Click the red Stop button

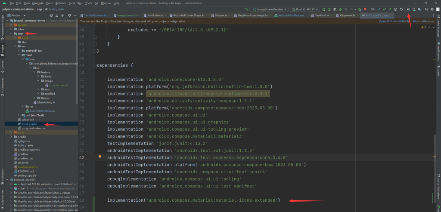pos(365,9)
